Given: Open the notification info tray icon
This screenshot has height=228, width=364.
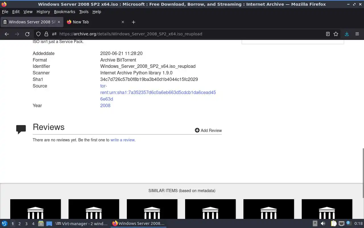Looking at the screenshot, I should 349,223.
